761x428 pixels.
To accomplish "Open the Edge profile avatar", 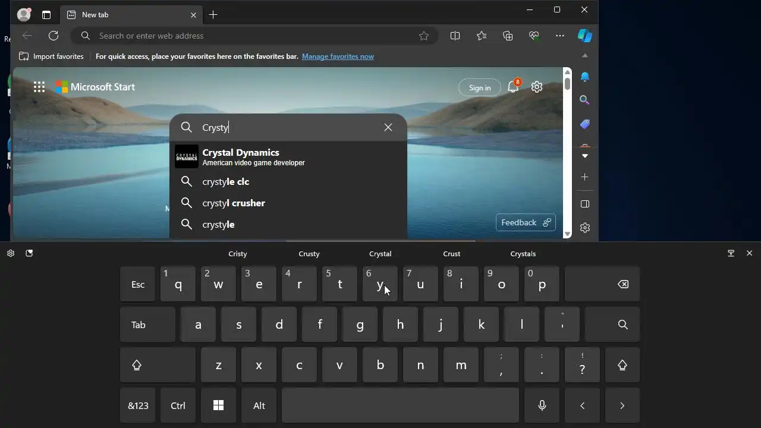I will click(24, 14).
